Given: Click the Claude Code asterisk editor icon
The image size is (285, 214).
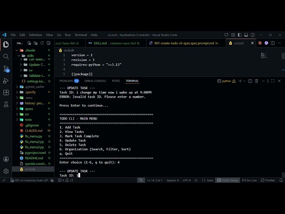Looking at the screenshot, I should tap(260, 43).
